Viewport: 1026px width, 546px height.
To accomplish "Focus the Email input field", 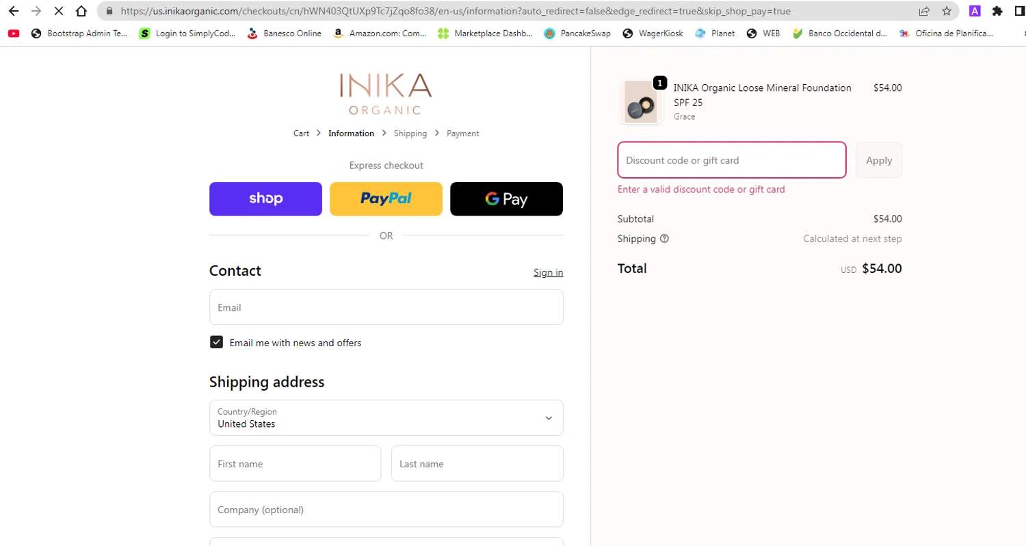I will coord(386,307).
